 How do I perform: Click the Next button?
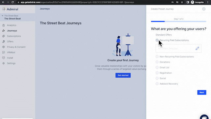(x=202, y=93)
